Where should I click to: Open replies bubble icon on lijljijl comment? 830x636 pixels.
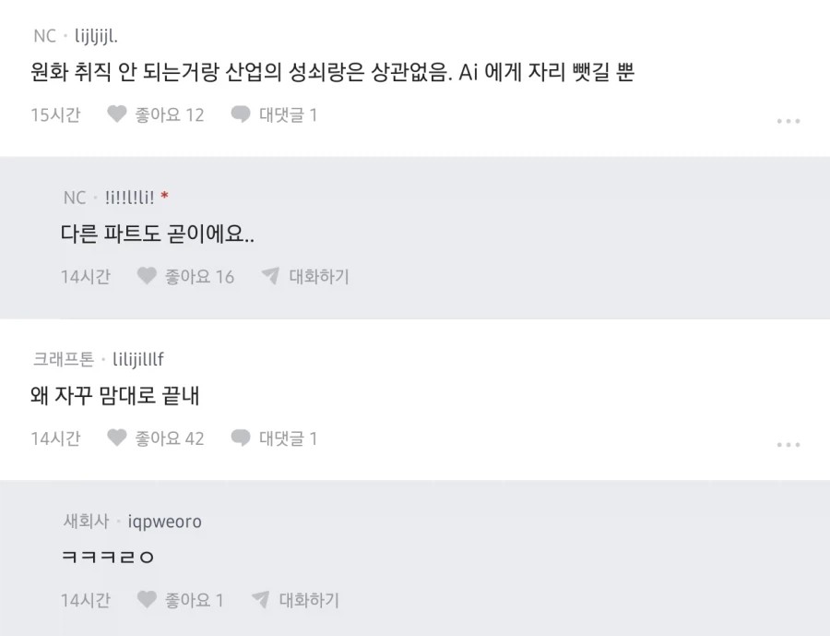click(241, 114)
